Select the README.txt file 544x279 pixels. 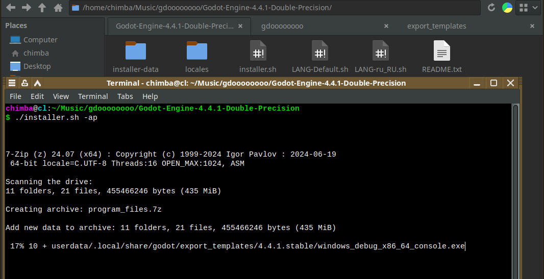(442, 51)
